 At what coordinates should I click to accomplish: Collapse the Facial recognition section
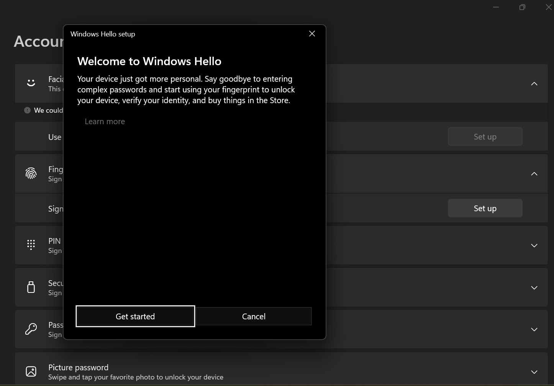tap(534, 84)
